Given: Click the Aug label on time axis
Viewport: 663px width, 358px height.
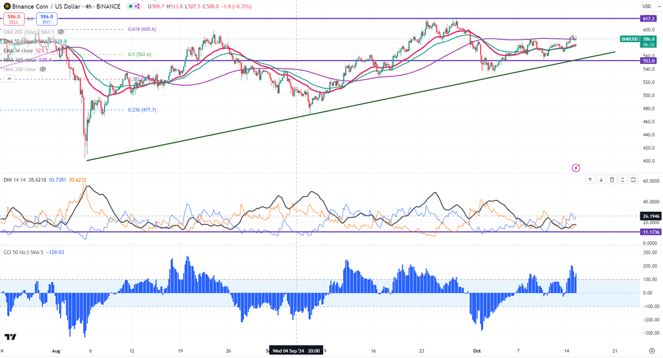Looking at the screenshot, I should point(56,351).
